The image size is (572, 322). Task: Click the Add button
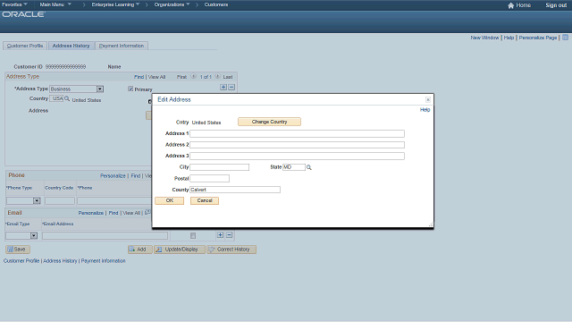click(139, 250)
